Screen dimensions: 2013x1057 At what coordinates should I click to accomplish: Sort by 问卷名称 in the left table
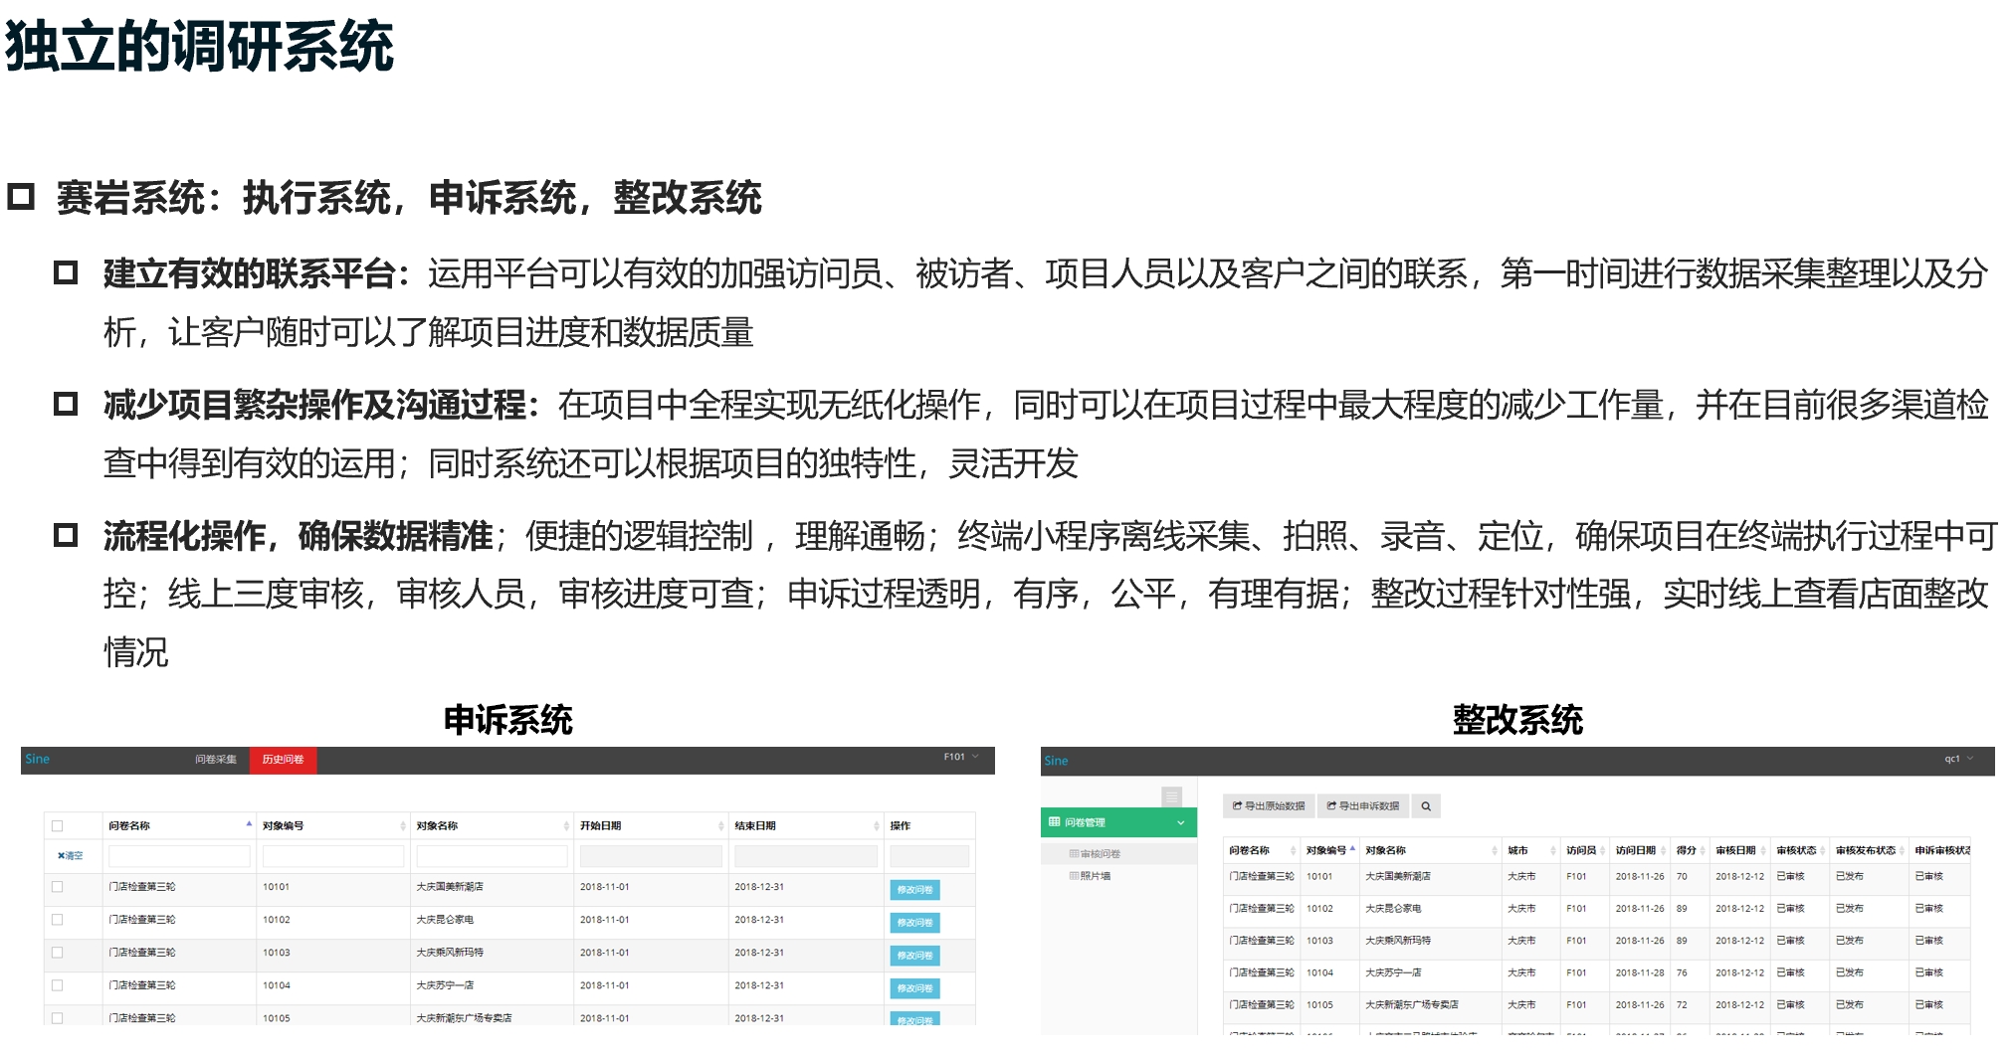(249, 824)
